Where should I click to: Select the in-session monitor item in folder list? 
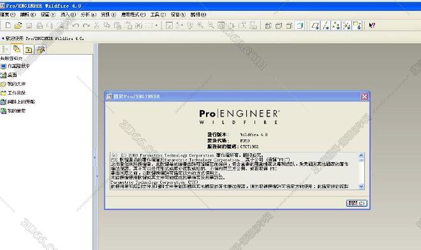[15, 66]
